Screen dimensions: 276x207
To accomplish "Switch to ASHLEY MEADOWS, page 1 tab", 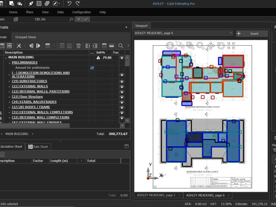I will (x=159, y=195).
